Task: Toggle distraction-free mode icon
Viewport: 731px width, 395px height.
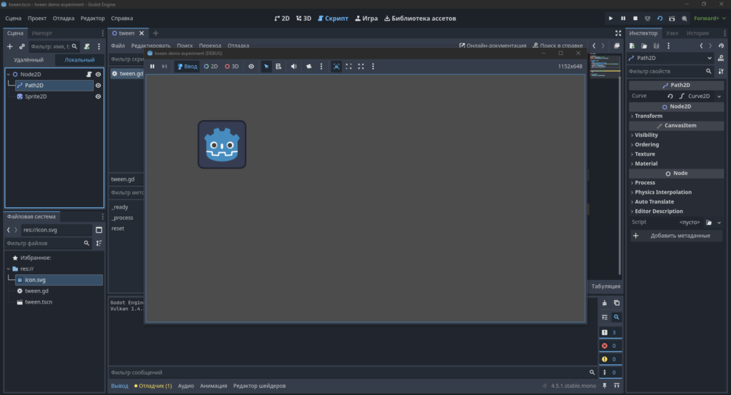Action: (x=618, y=33)
